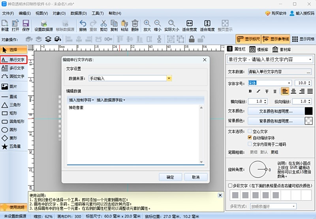Enable the 多彩文字 checkbox
Viewport: 316px width, 219px height.
230,185
